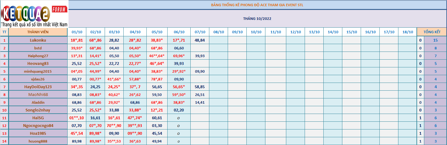Select HaiSG's 04/10 entry 47*,74*

coord(135,118)
